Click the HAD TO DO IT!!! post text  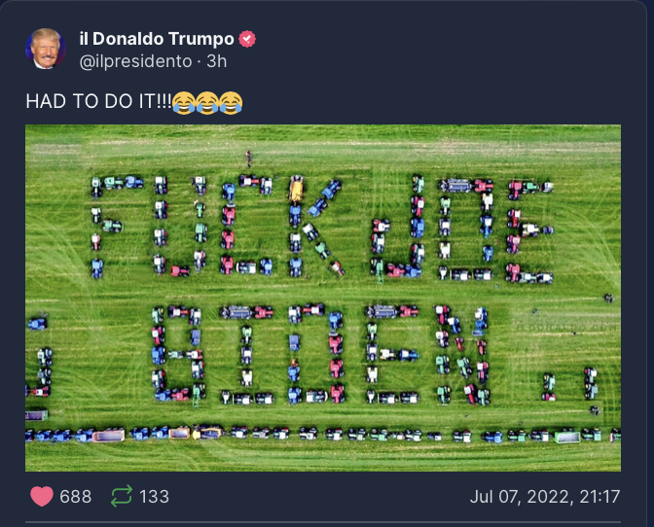98,102
